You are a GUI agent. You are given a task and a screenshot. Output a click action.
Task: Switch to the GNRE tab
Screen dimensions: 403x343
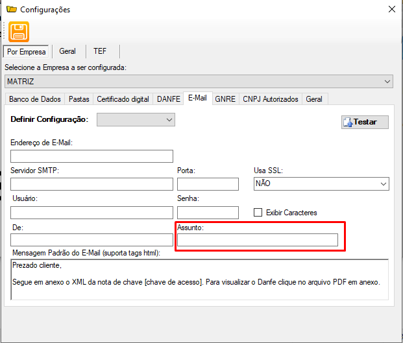pyautogui.click(x=225, y=99)
